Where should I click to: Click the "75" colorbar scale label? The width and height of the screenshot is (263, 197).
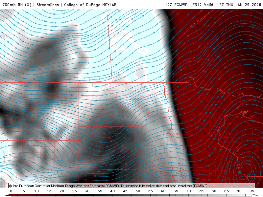point(201,191)
